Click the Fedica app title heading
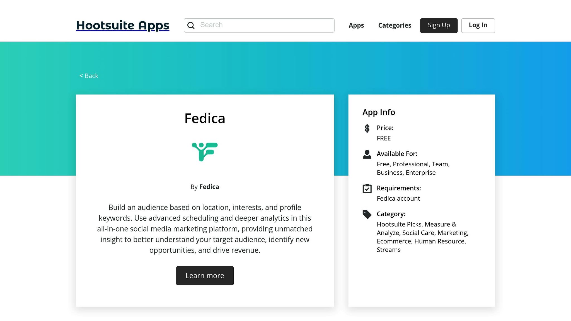 [x=205, y=118]
